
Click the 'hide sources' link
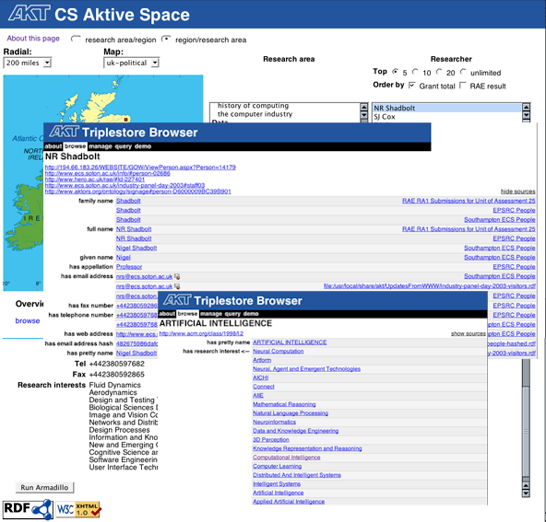517,191
